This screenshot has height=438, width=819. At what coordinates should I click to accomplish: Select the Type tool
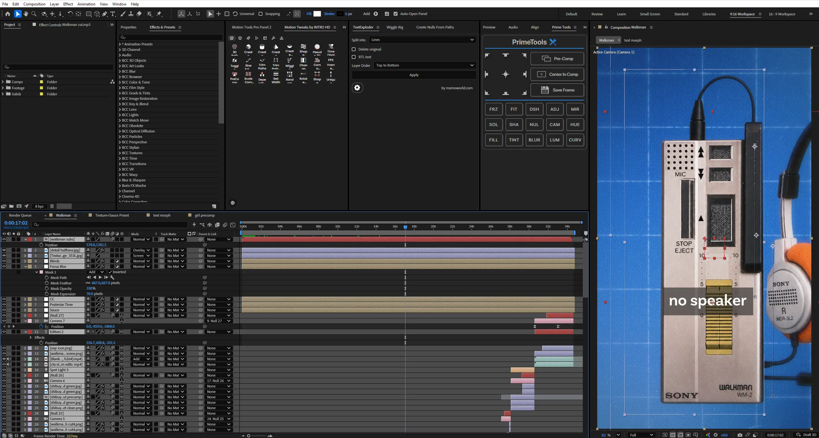click(x=113, y=14)
